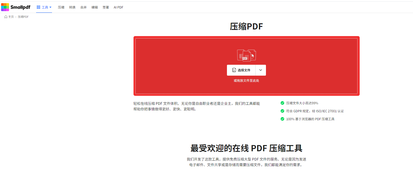
Task: Open the 转换 menu item
Action: coord(72,7)
